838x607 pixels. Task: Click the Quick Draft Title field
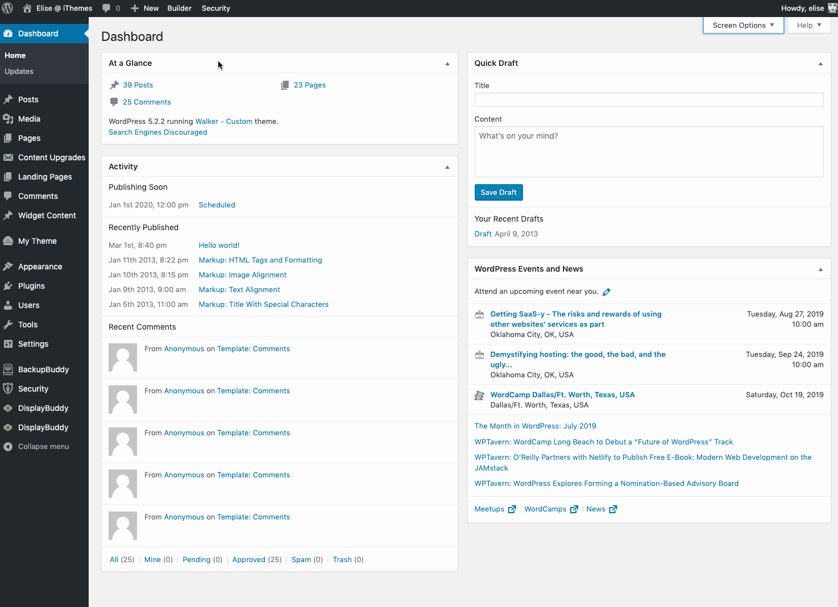click(x=649, y=100)
